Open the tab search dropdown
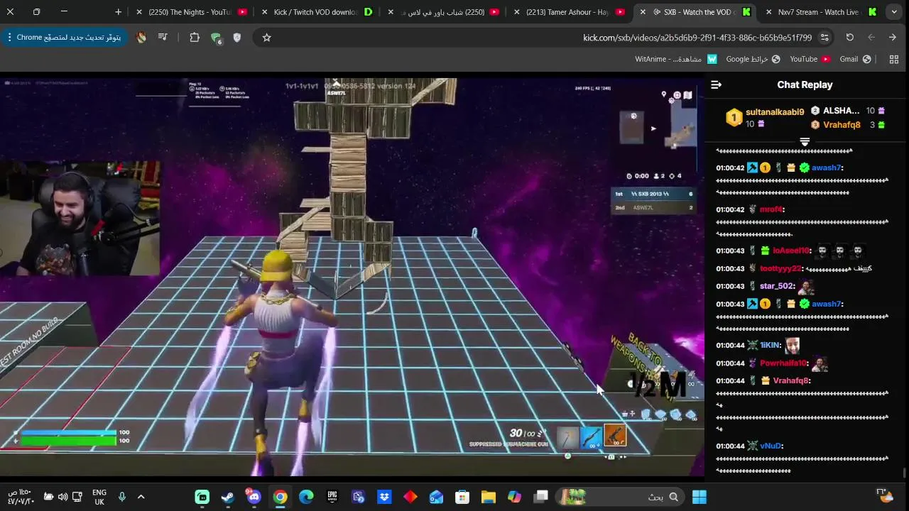Image resolution: width=909 pixels, height=511 pixels. click(894, 12)
